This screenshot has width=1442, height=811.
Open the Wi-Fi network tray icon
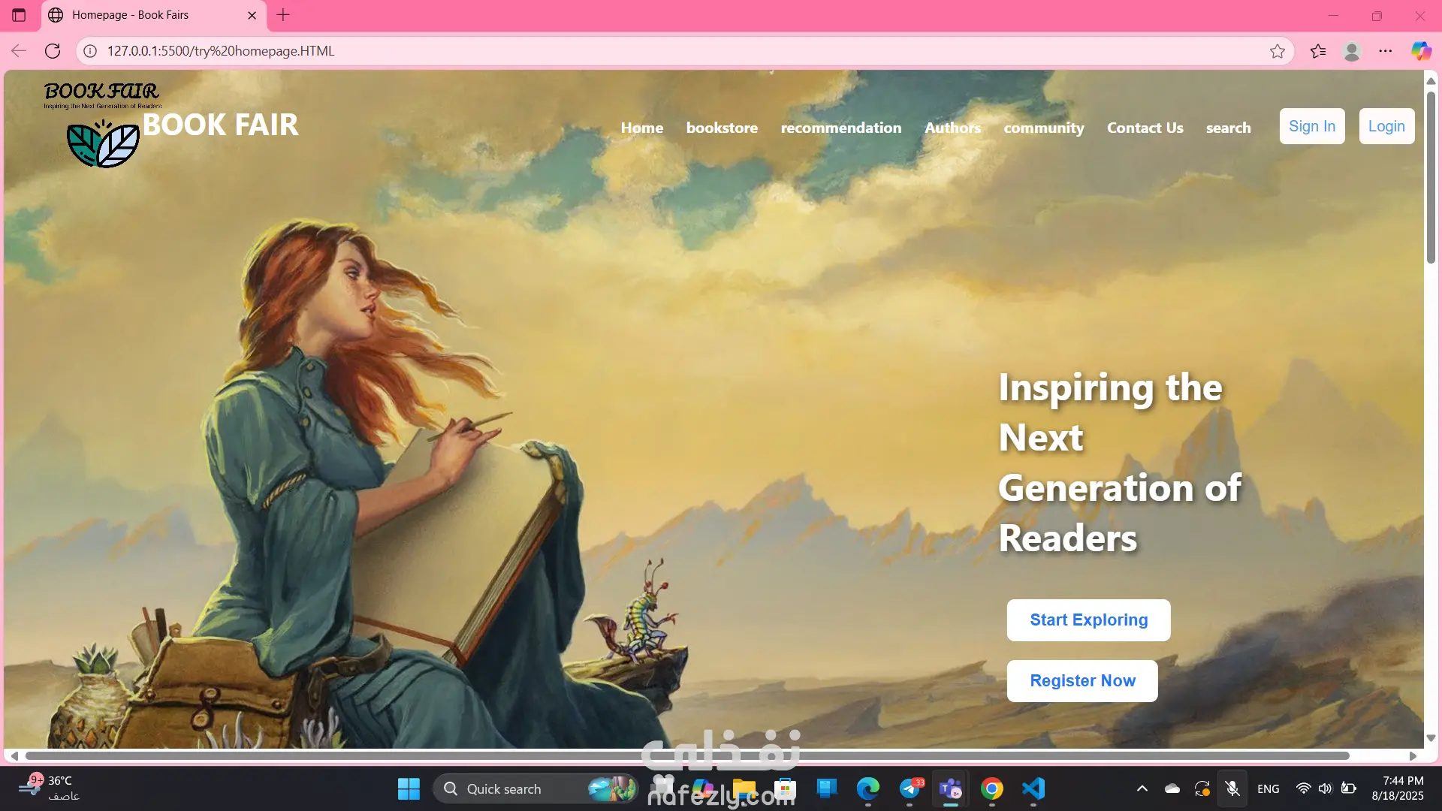pyautogui.click(x=1304, y=788)
